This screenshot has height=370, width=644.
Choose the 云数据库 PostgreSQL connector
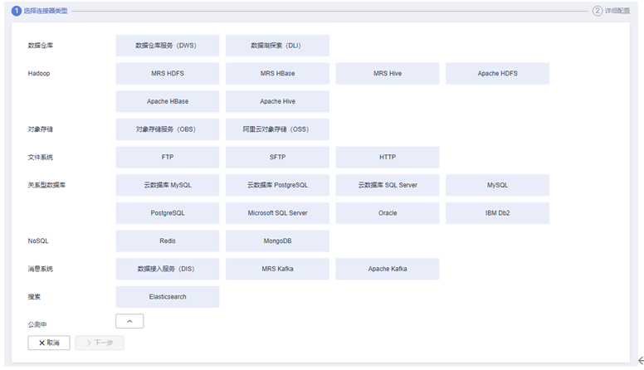(277, 185)
